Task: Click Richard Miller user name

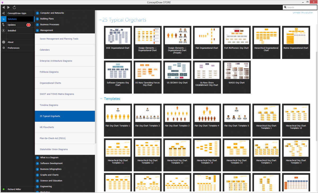Action: click(14, 189)
